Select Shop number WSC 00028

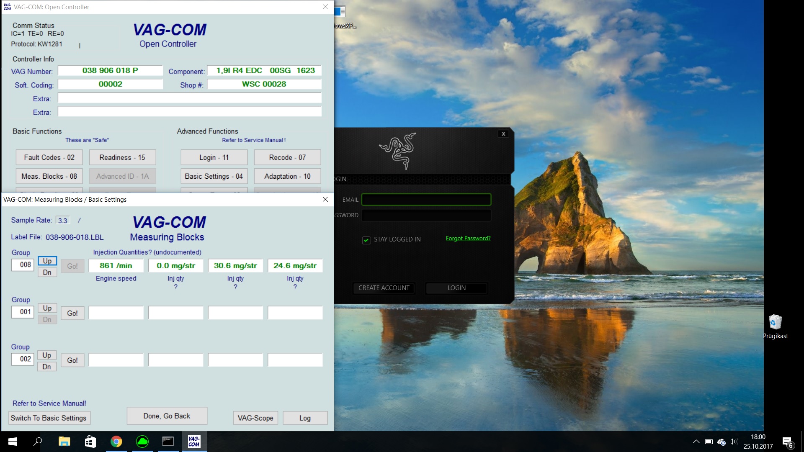tap(264, 84)
